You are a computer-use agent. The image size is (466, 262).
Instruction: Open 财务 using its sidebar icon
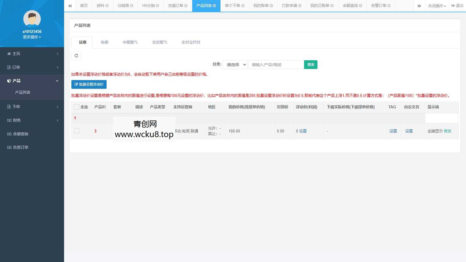[8, 120]
